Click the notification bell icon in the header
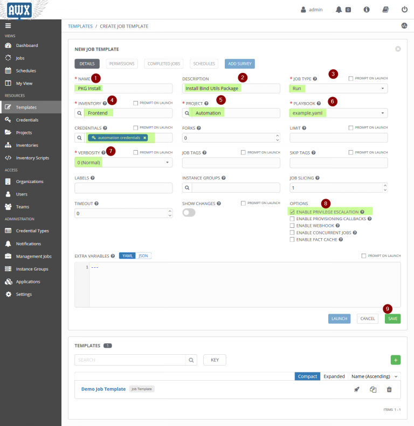Image resolution: width=414 pixels, height=426 pixels. (339, 10)
